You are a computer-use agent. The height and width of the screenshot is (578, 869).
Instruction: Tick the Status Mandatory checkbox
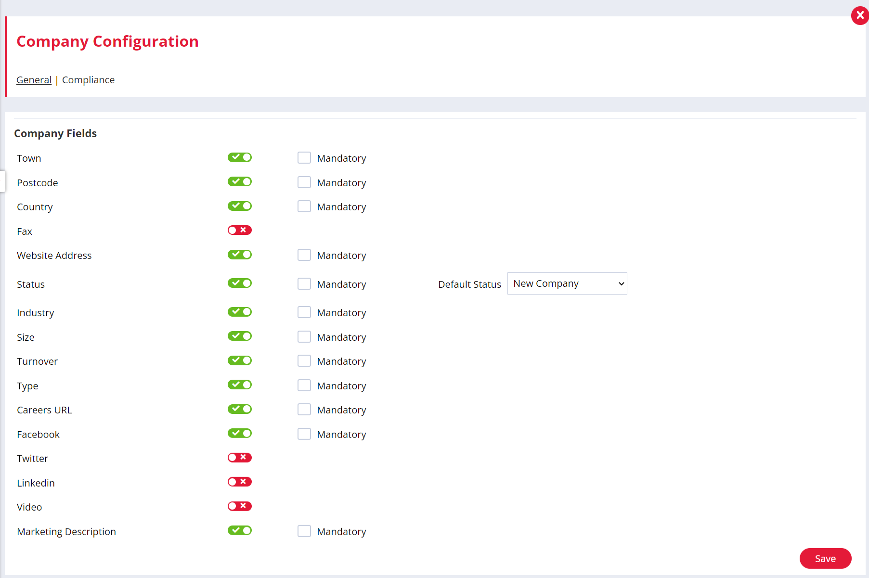click(x=304, y=284)
